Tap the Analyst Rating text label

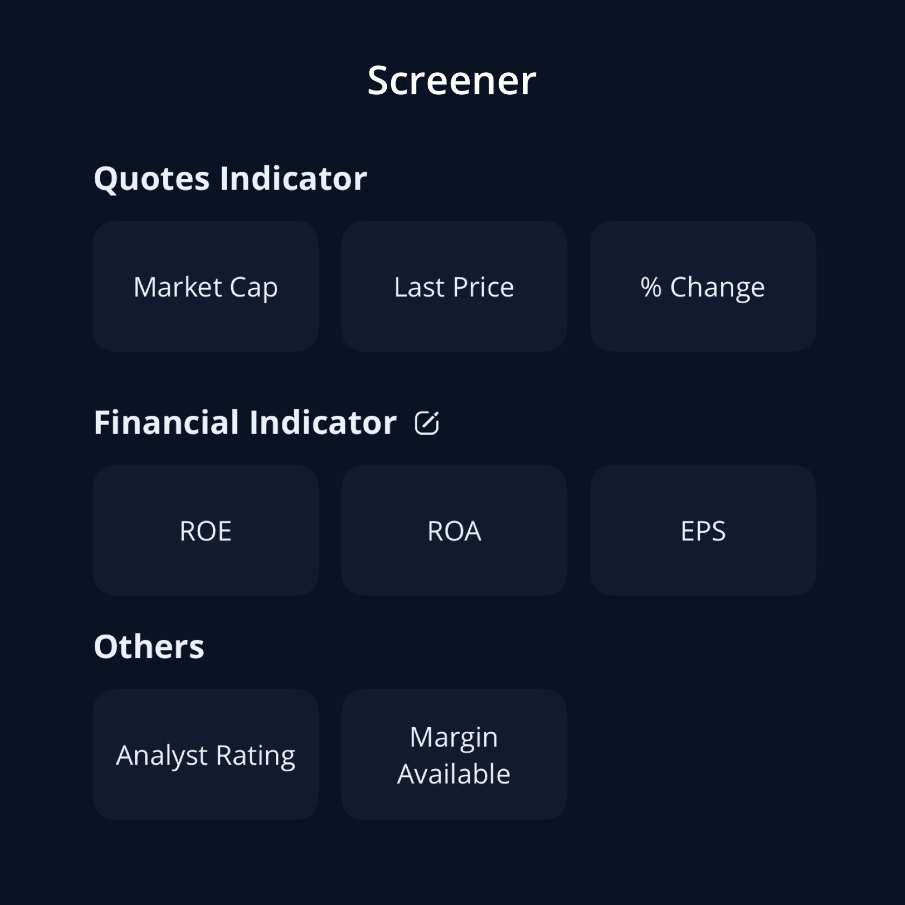click(206, 756)
